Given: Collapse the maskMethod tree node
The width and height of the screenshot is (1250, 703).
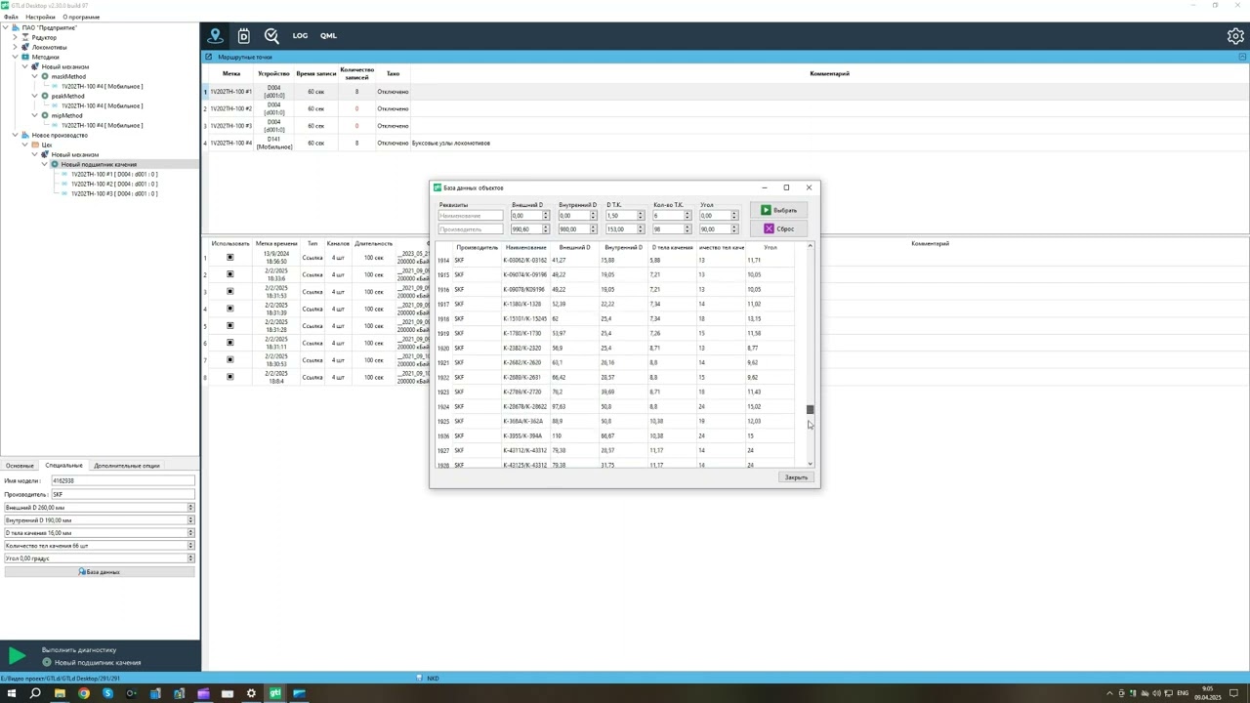Looking at the screenshot, I should click(34, 76).
